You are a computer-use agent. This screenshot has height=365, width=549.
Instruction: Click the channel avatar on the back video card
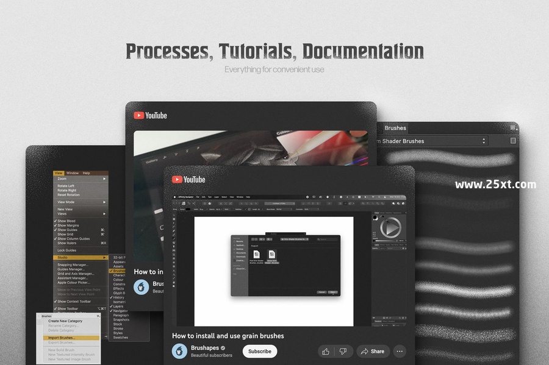(x=141, y=287)
